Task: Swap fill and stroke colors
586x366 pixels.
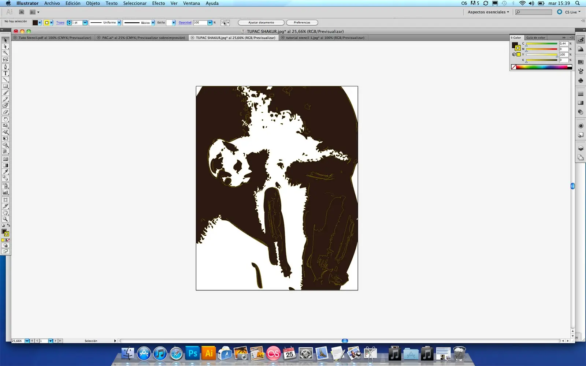Action: pos(8,225)
